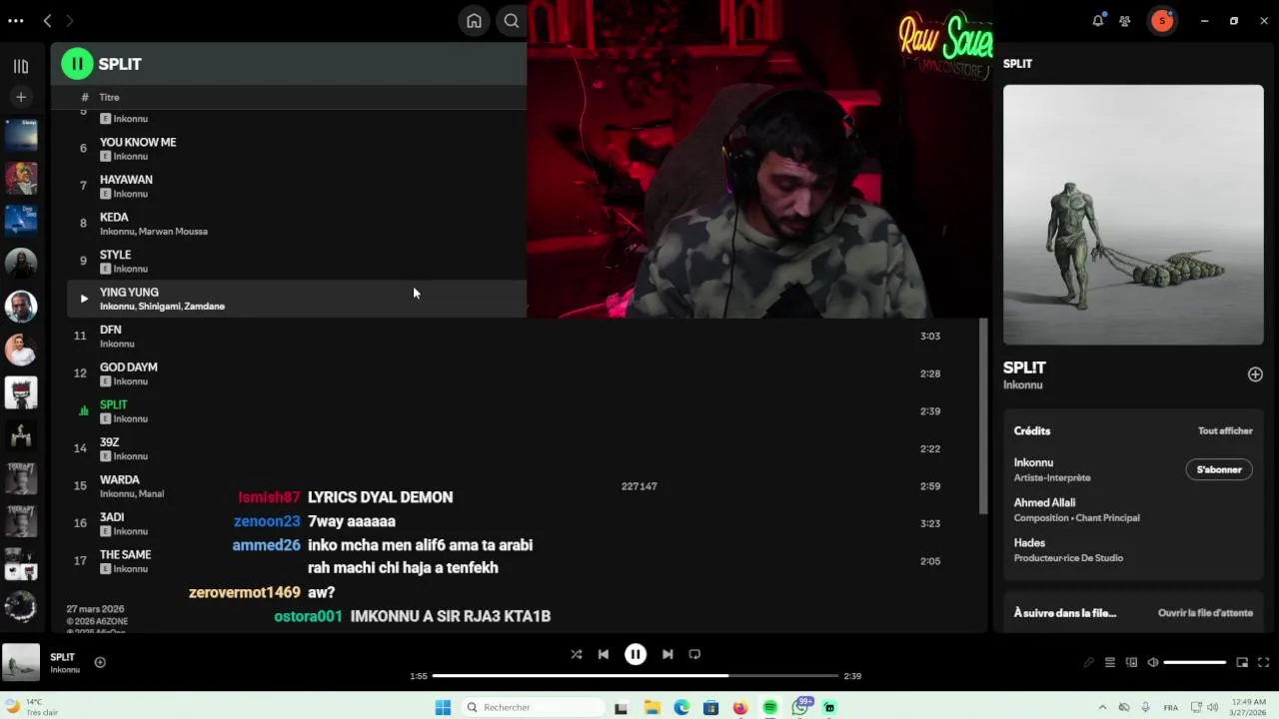Go forward with the right arrow

(x=69, y=21)
